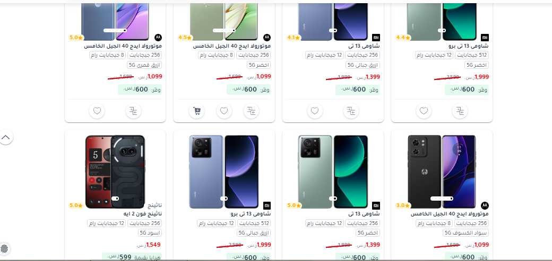This screenshot has width=552, height=261.
Task: Add green Motorola Edge 40 to cart
Action: click(196, 111)
